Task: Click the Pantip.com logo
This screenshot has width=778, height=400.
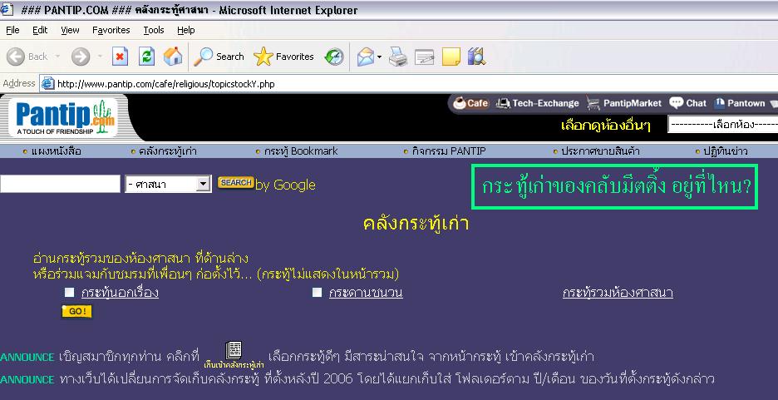Action: 66,117
